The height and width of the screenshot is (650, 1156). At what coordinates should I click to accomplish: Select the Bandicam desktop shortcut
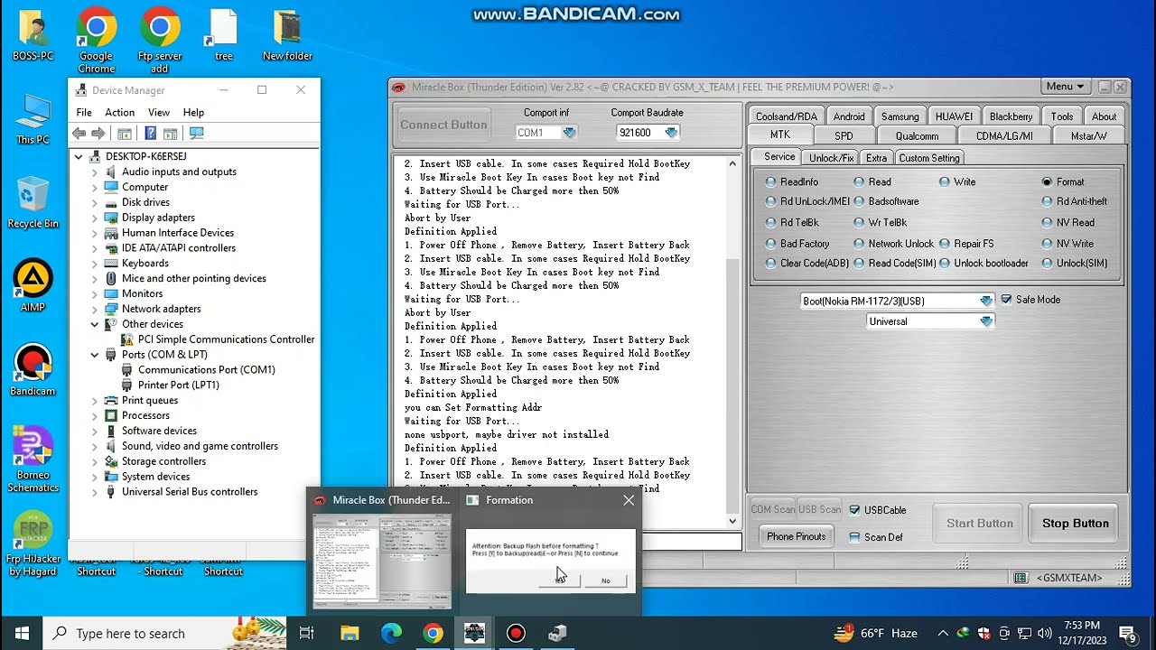click(33, 370)
